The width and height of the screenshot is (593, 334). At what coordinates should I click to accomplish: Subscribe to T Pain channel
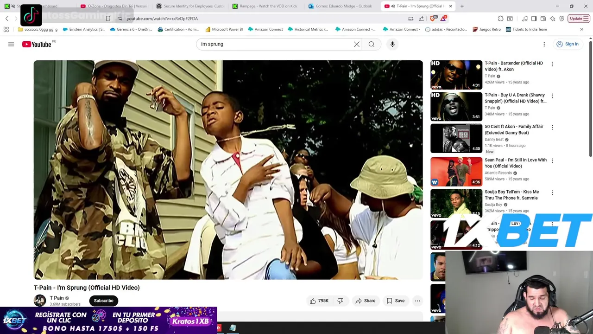coord(103,301)
